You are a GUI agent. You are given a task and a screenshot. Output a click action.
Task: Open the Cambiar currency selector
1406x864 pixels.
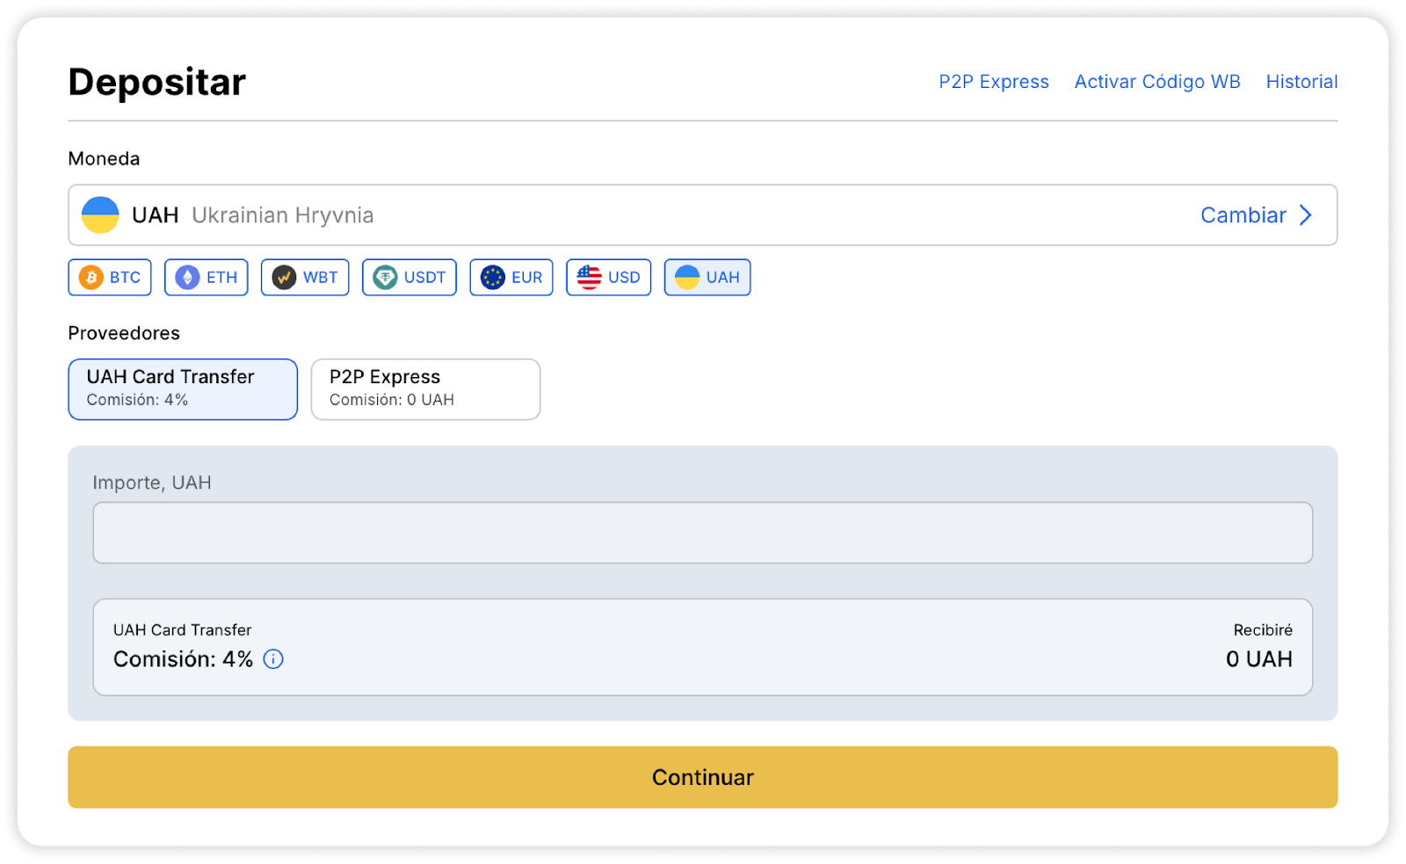[1243, 215]
